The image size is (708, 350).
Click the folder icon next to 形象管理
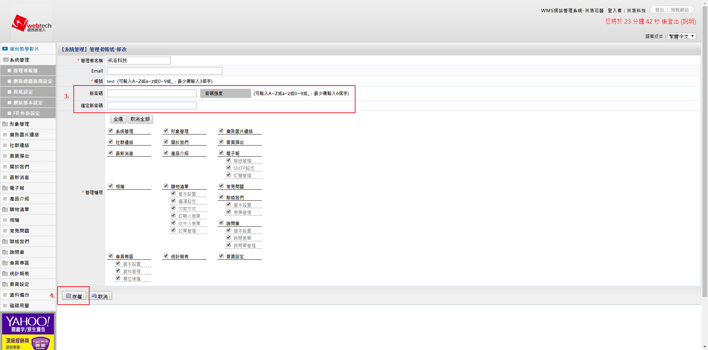pyautogui.click(x=5, y=124)
